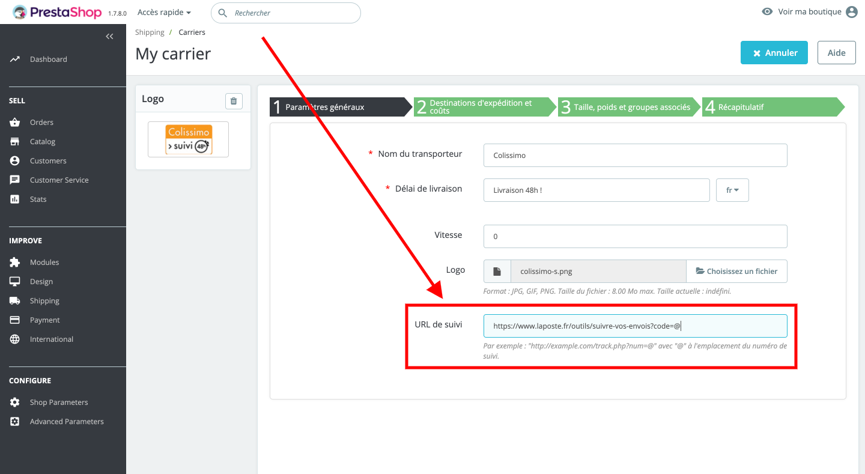Viewport: 865px width, 474px height.
Task: Click the Aide button
Action: click(x=836, y=53)
